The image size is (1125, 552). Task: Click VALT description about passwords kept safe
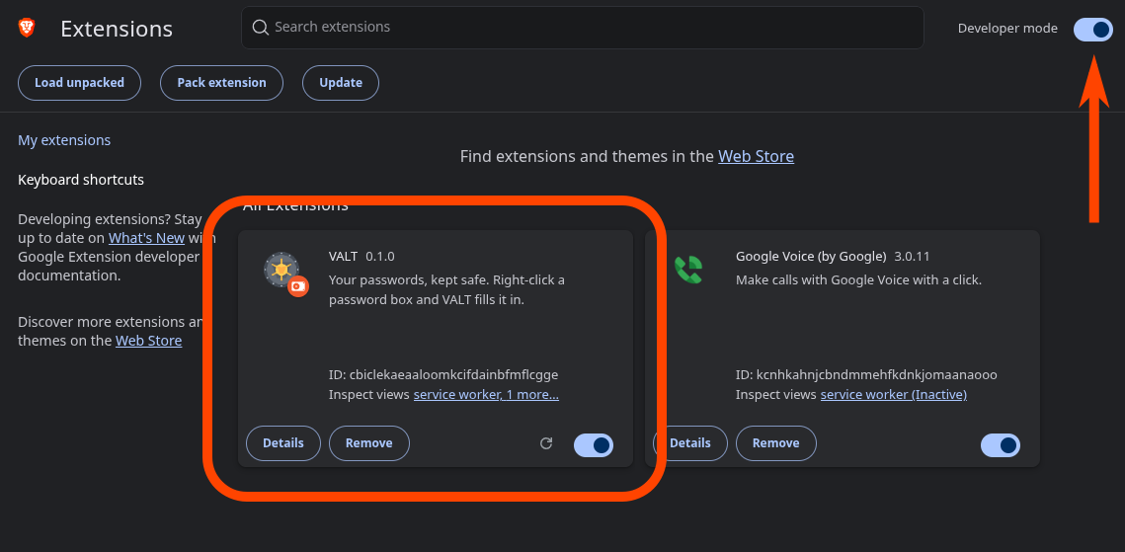pos(447,289)
